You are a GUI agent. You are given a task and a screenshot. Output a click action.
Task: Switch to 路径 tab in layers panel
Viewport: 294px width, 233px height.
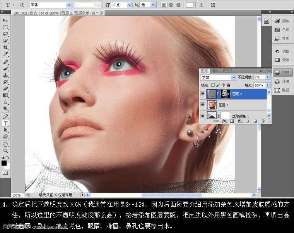point(226,71)
